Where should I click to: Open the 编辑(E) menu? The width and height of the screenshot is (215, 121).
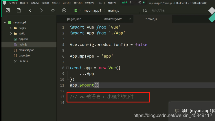[24, 3]
